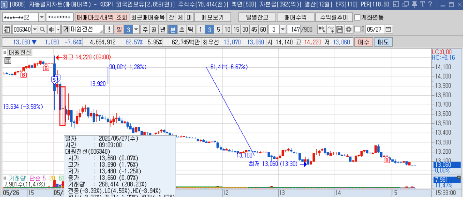Close the volume panel with the x
Viewport: 463px width, 197px height.
tap(458, 177)
